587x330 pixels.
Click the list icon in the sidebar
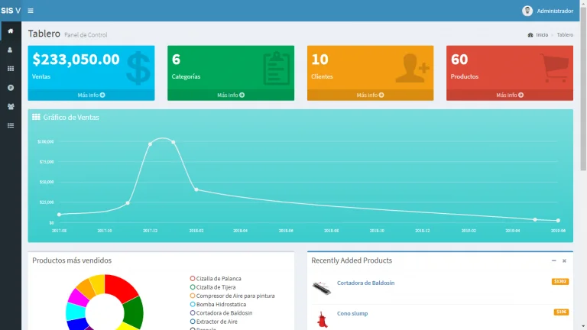coord(11,125)
